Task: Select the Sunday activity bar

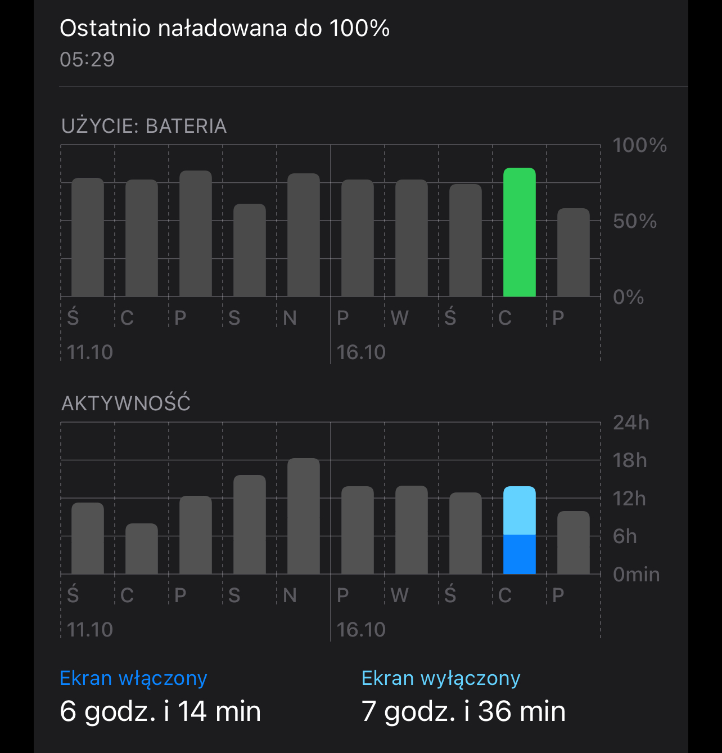Action: tap(304, 516)
